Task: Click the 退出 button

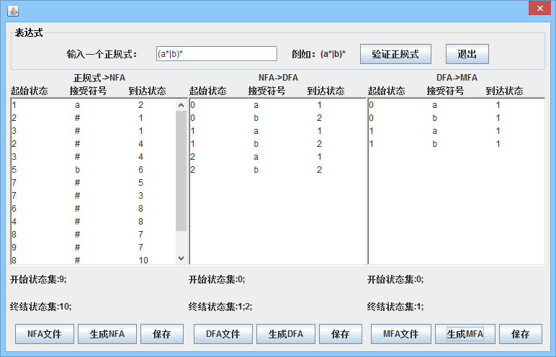Action: pos(467,54)
